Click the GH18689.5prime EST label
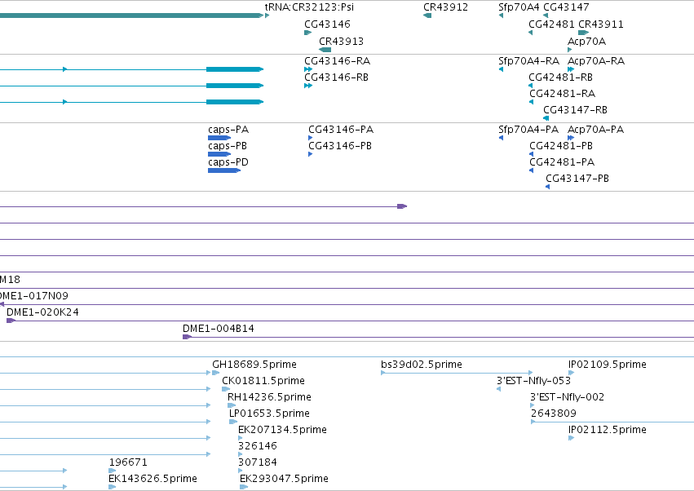694x491 pixels. [x=254, y=365]
